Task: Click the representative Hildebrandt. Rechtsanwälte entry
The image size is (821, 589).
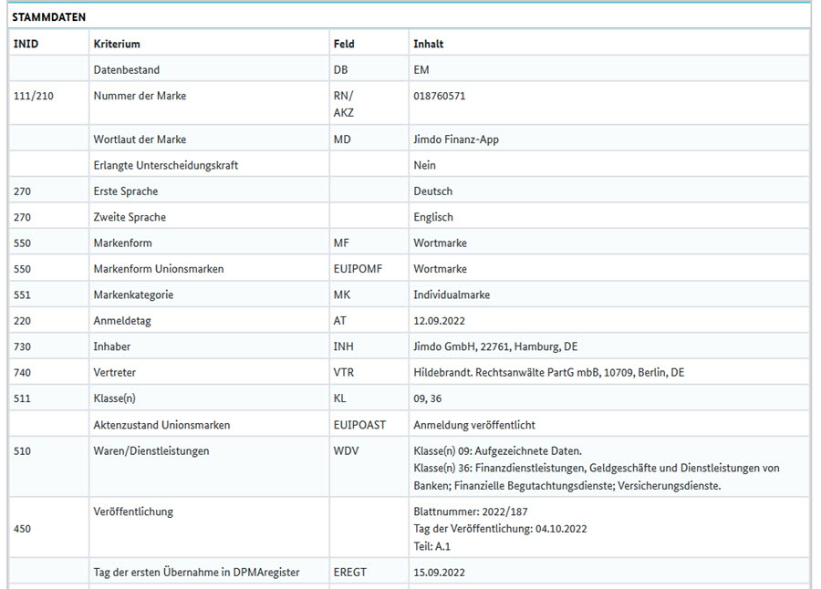Action: 548,373
